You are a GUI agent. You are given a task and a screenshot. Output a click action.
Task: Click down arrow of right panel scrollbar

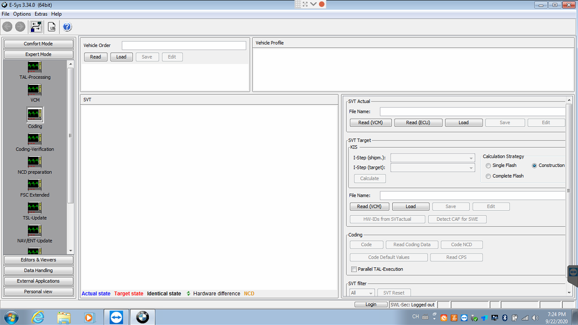(x=569, y=293)
